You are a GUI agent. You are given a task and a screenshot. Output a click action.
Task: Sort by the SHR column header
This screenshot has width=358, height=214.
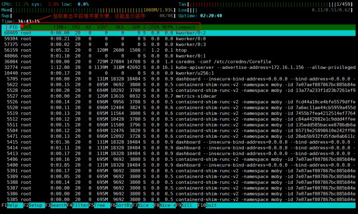point(136,27)
